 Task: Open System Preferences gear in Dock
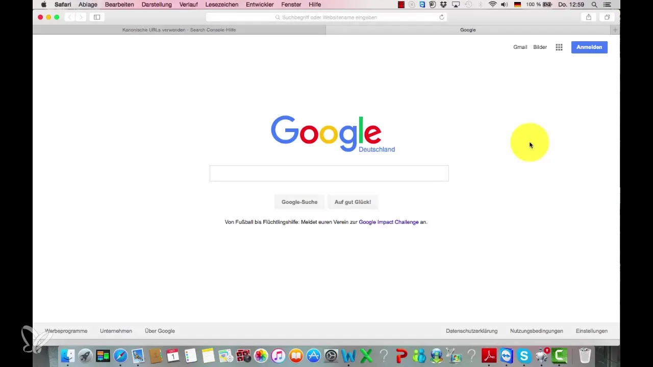[x=331, y=355]
